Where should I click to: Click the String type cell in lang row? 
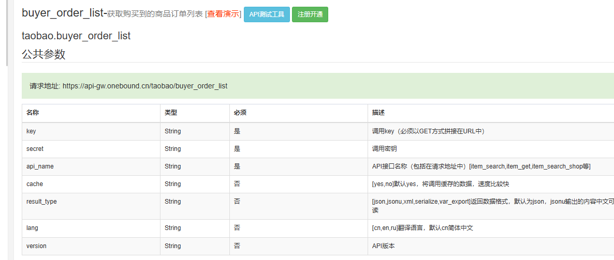(x=195, y=228)
